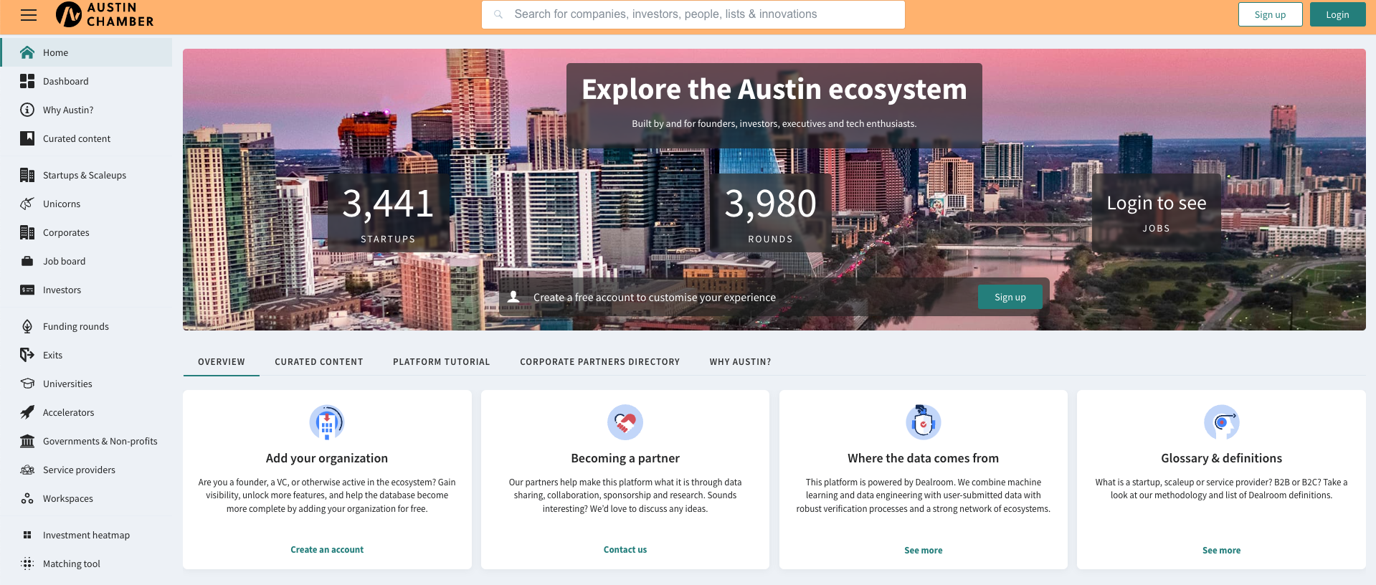
Task: Click the Create an account link
Action: (x=327, y=550)
